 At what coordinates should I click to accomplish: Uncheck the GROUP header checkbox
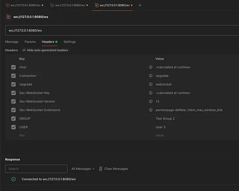click(13, 118)
